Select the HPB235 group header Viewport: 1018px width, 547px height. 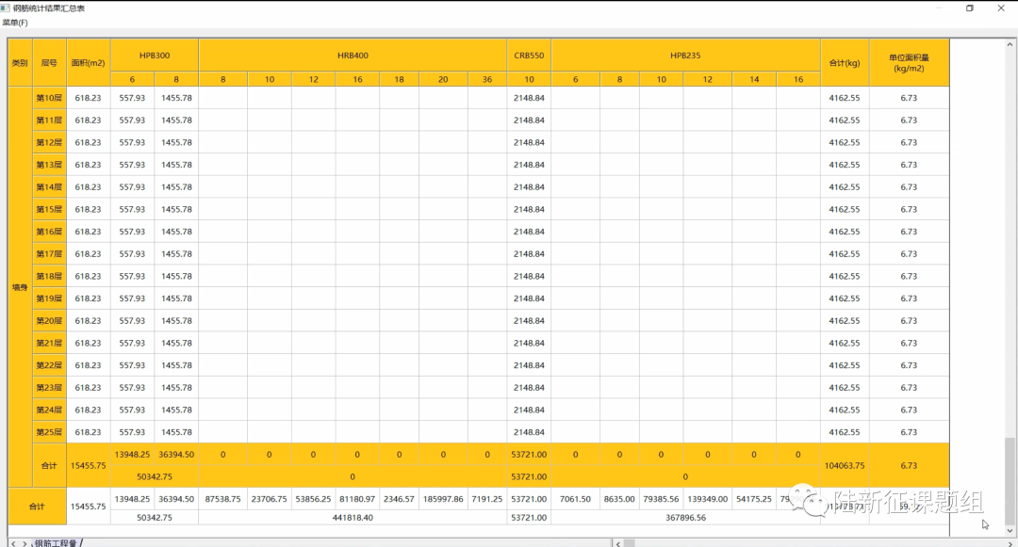tap(685, 56)
